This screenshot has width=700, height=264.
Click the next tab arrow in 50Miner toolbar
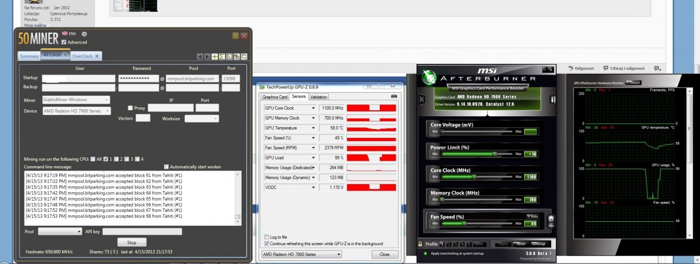(207, 56)
